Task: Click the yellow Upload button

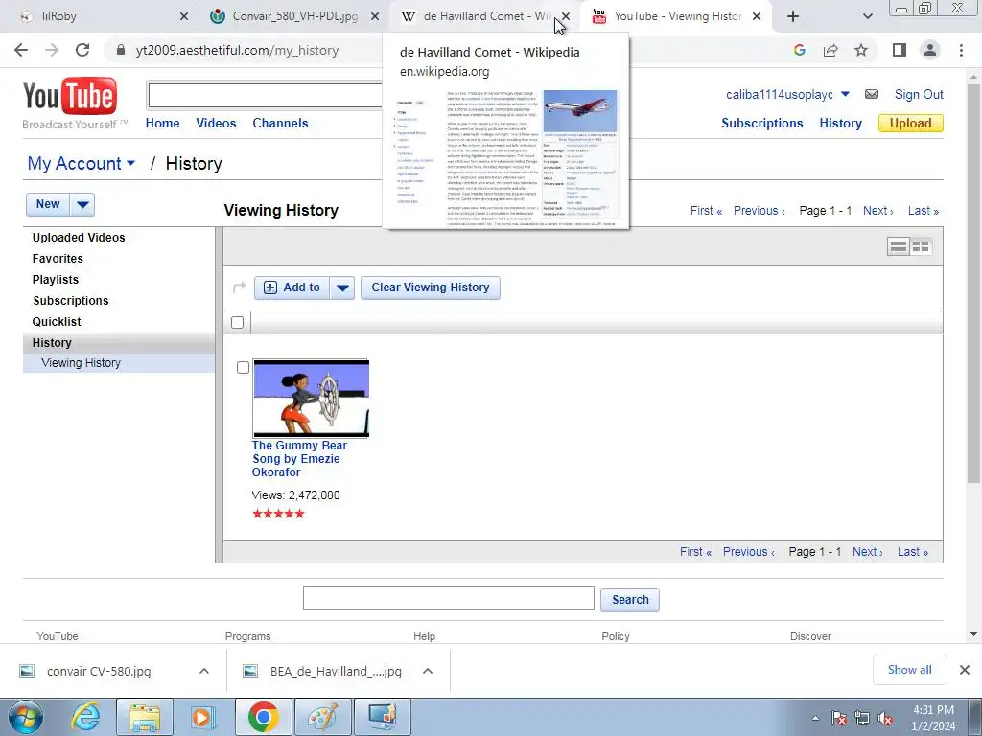Action: [x=911, y=124]
